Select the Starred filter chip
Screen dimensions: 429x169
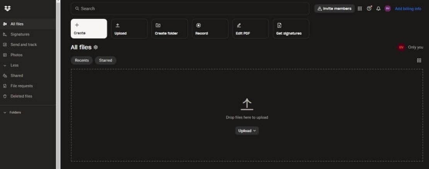click(106, 60)
